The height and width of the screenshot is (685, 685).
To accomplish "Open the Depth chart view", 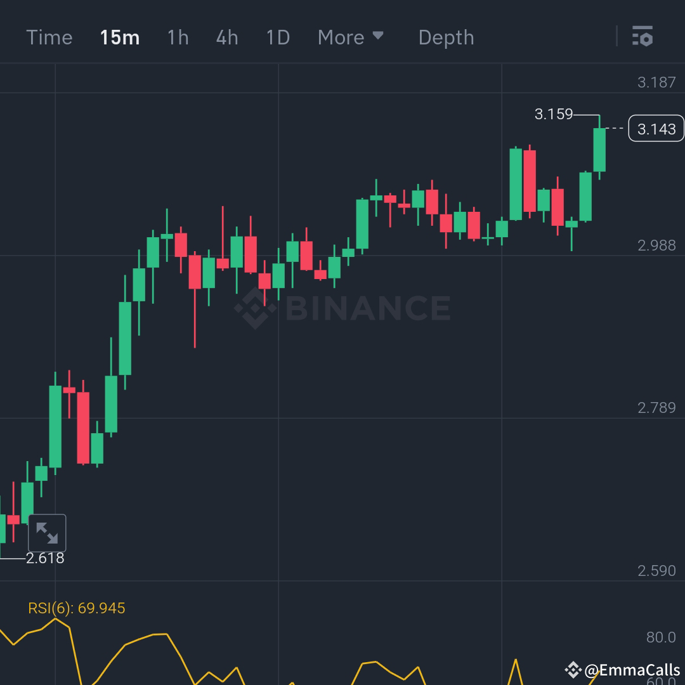I will point(446,37).
